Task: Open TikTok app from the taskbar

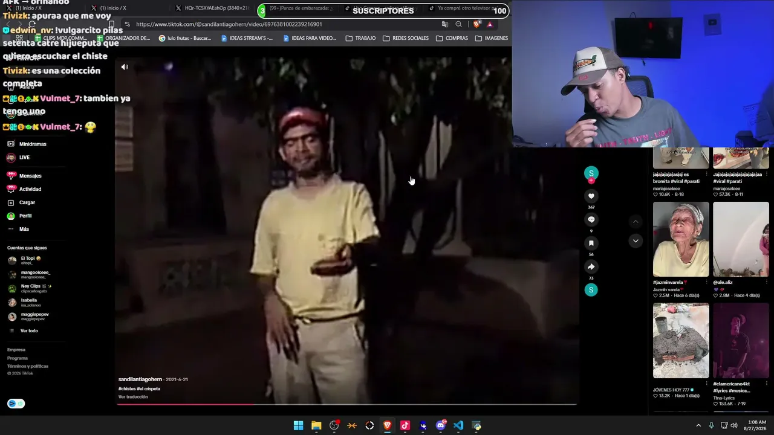Action: 405,425
